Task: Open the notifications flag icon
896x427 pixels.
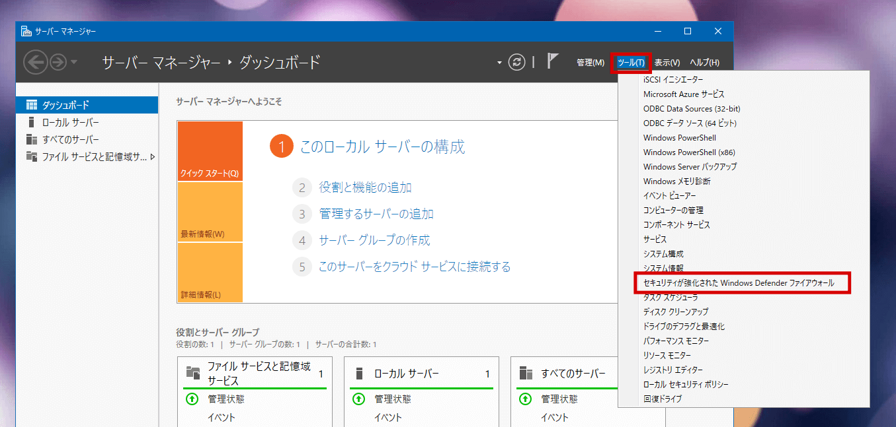Action: click(x=553, y=62)
